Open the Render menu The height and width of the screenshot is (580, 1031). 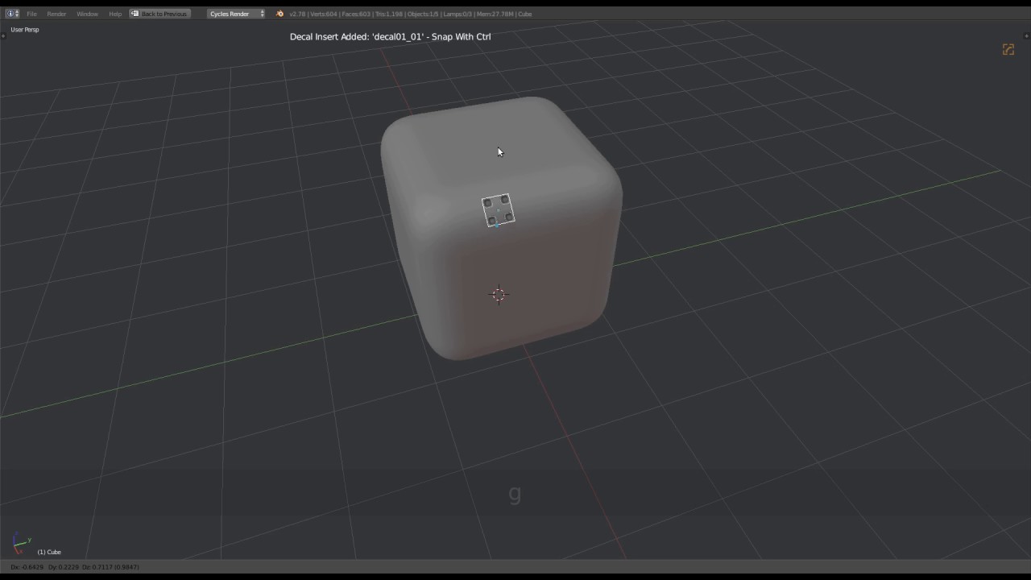click(x=56, y=14)
